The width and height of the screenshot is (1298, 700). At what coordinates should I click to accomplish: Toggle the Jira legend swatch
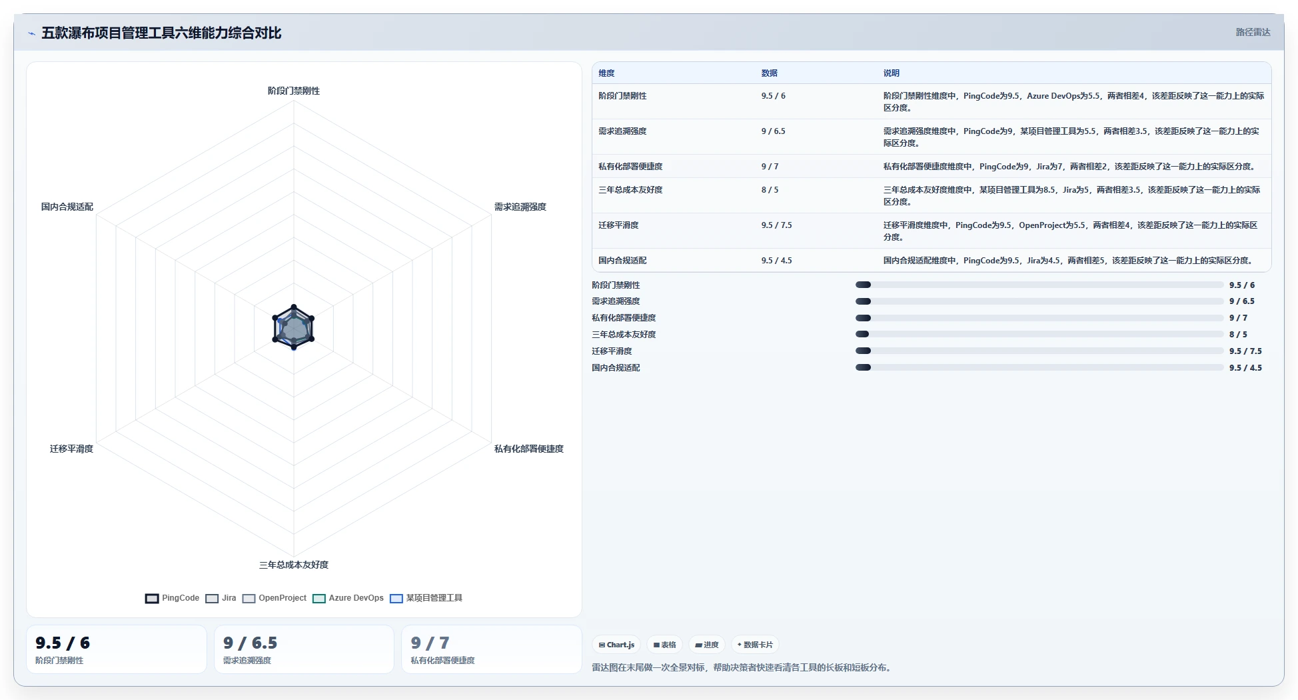[x=212, y=599]
